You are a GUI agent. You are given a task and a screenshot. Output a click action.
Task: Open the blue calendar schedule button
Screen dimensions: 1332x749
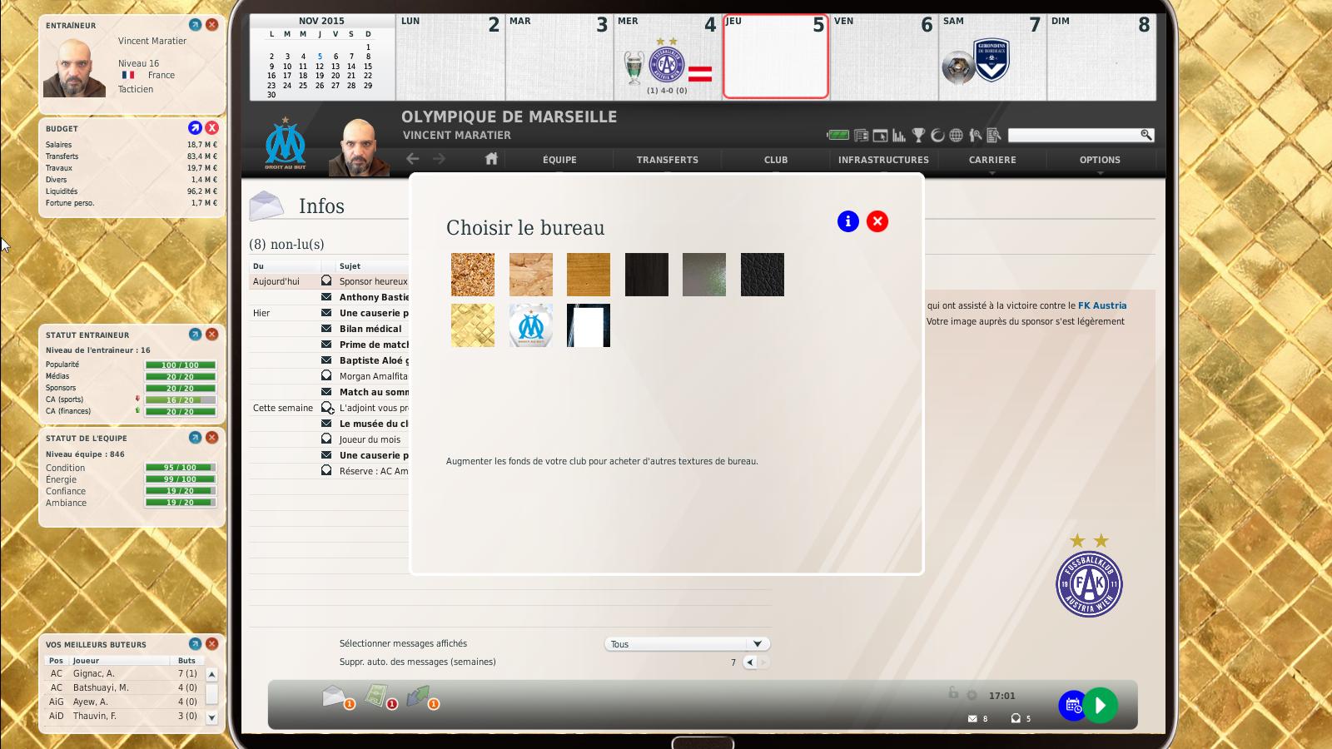point(1073,706)
